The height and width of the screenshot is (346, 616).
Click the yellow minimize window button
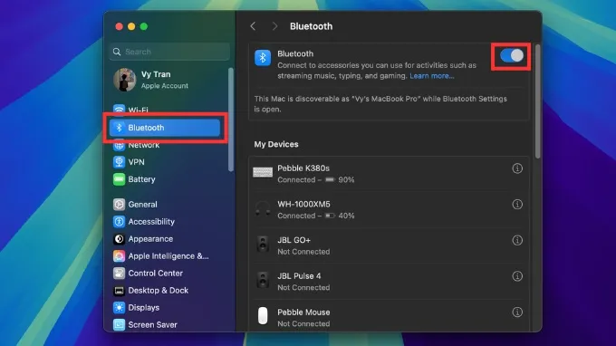tap(131, 26)
